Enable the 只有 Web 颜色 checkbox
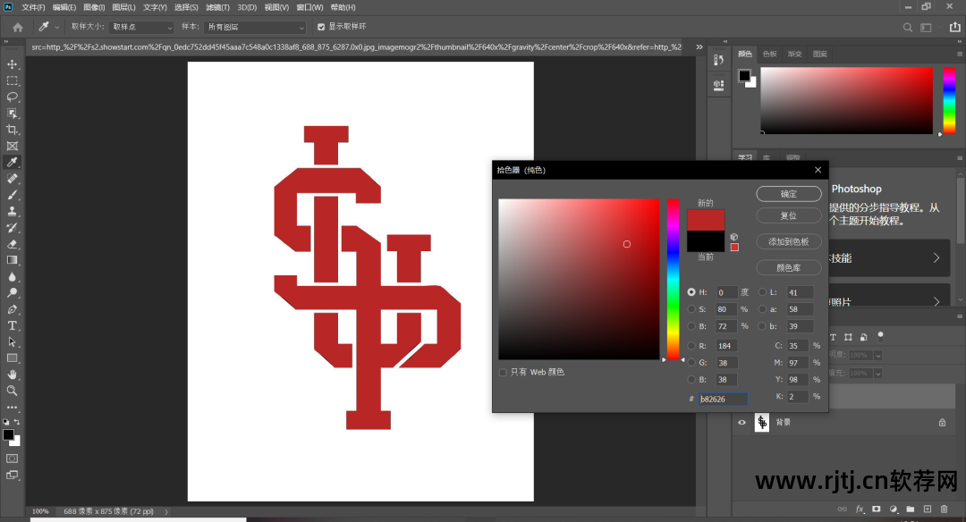Screen dimensions: 966x522 pos(503,372)
